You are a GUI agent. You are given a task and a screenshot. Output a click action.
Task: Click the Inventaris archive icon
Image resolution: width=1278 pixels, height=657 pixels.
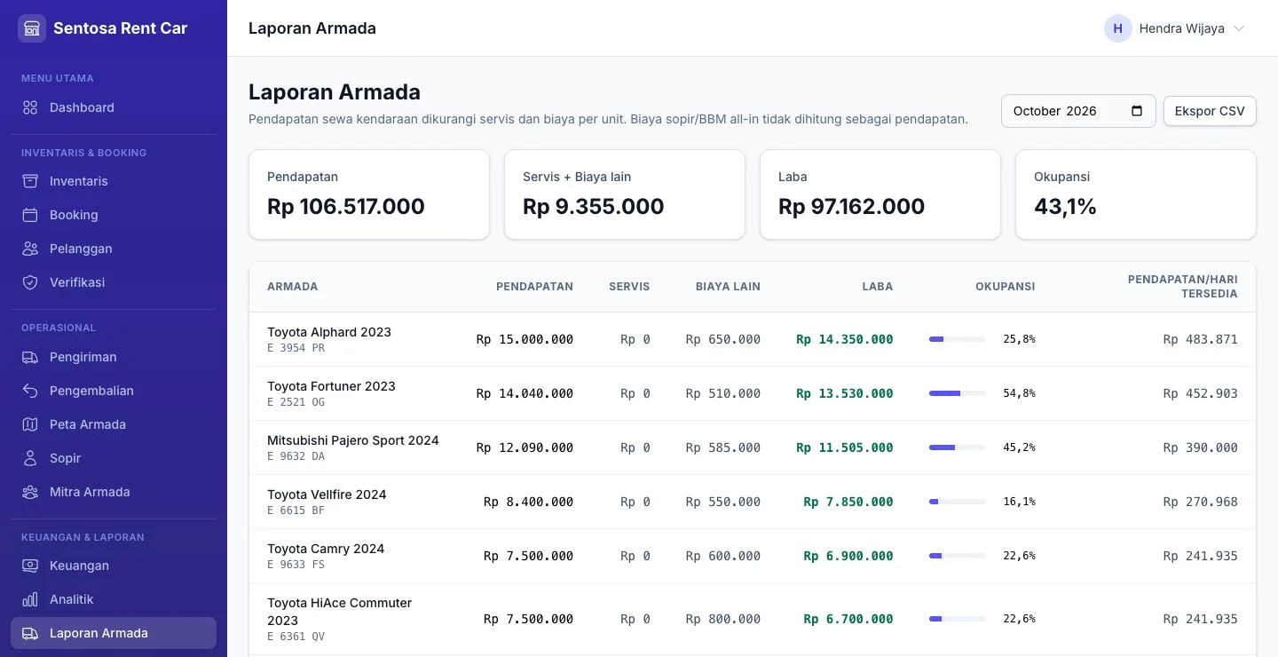30,181
